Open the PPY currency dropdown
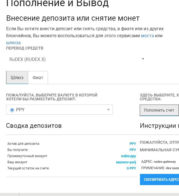The width and height of the screenshot is (179, 196). click(x=59, y=110)
